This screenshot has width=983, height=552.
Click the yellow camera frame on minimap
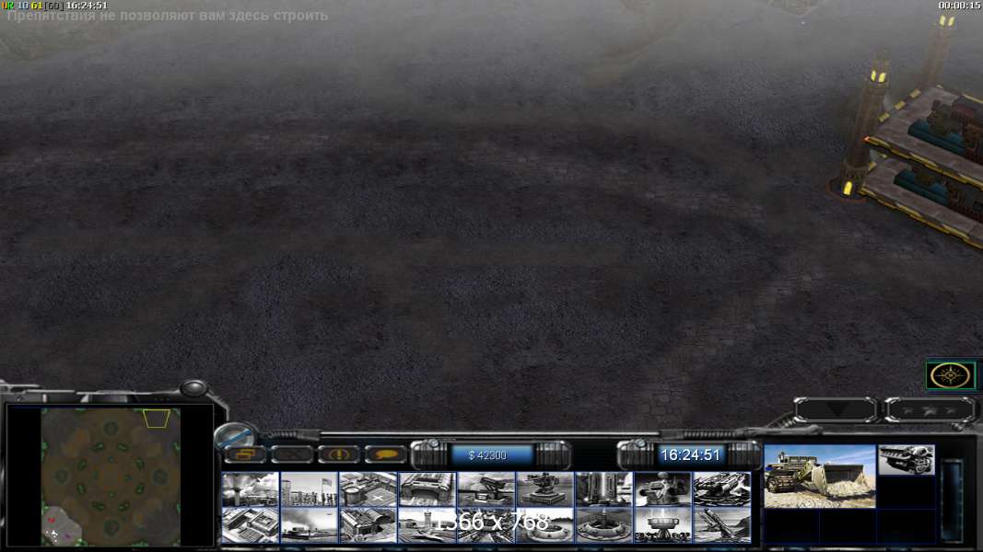click(157, 419)
